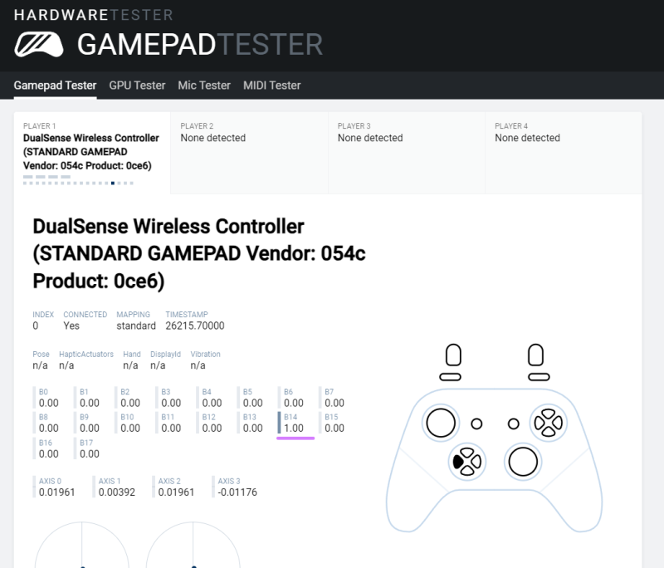Click the B13 button value

(253, 428)
